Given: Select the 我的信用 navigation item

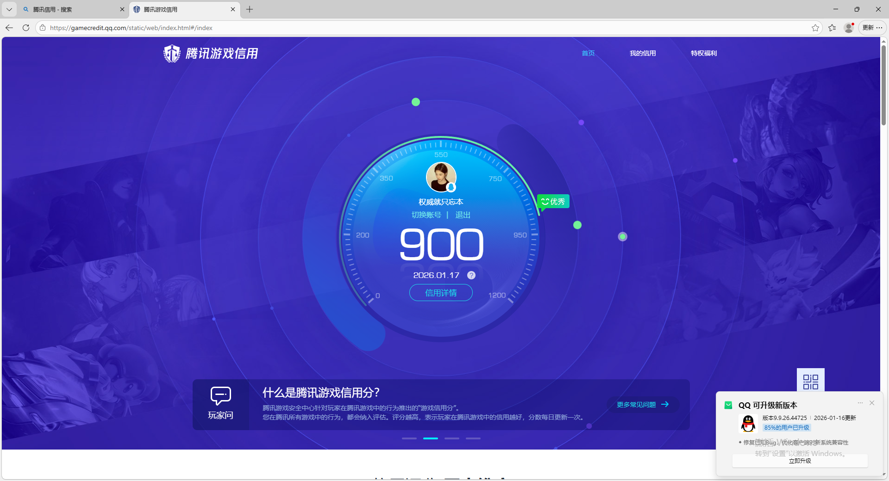Looking at the screenshot, I should click(642, 53).
